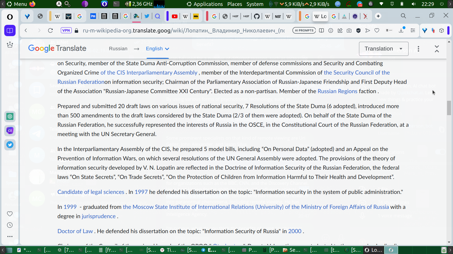Open Twitter in the Opera sidebar
The width and height of the screenshot is (453, 254).
10,144
